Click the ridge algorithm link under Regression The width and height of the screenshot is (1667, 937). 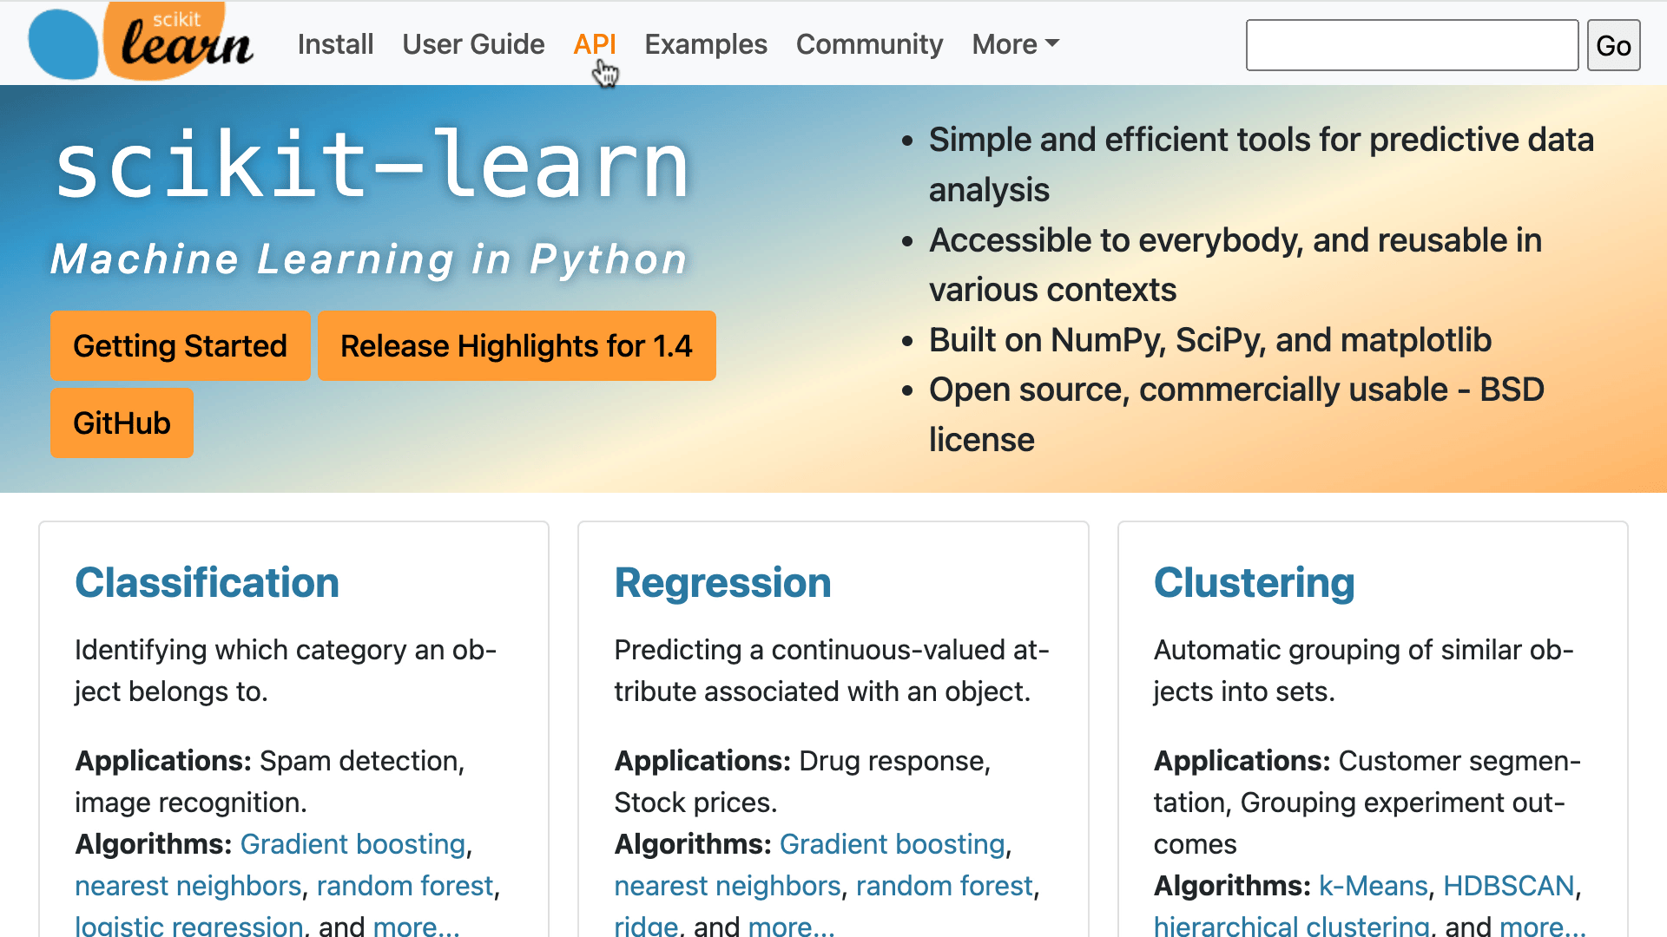[x=646, y=927]
